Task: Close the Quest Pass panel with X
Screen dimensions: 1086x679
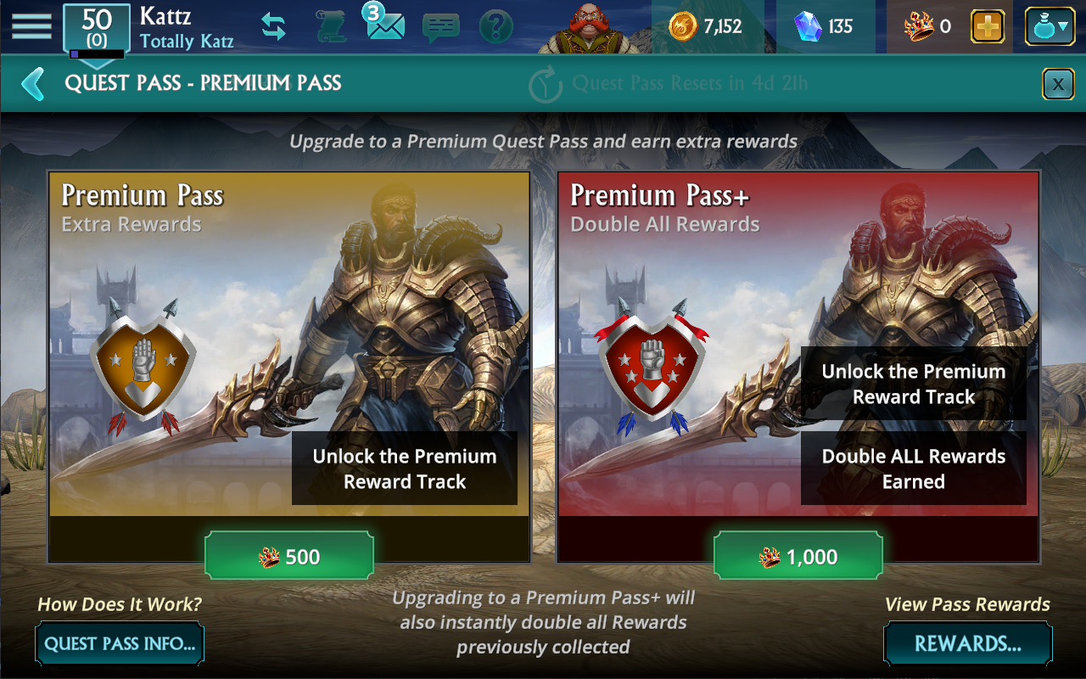Action: pyautogui.click(x=1058, y=84)
